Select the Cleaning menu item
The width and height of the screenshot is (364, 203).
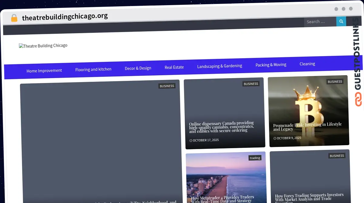click(307, 64)
